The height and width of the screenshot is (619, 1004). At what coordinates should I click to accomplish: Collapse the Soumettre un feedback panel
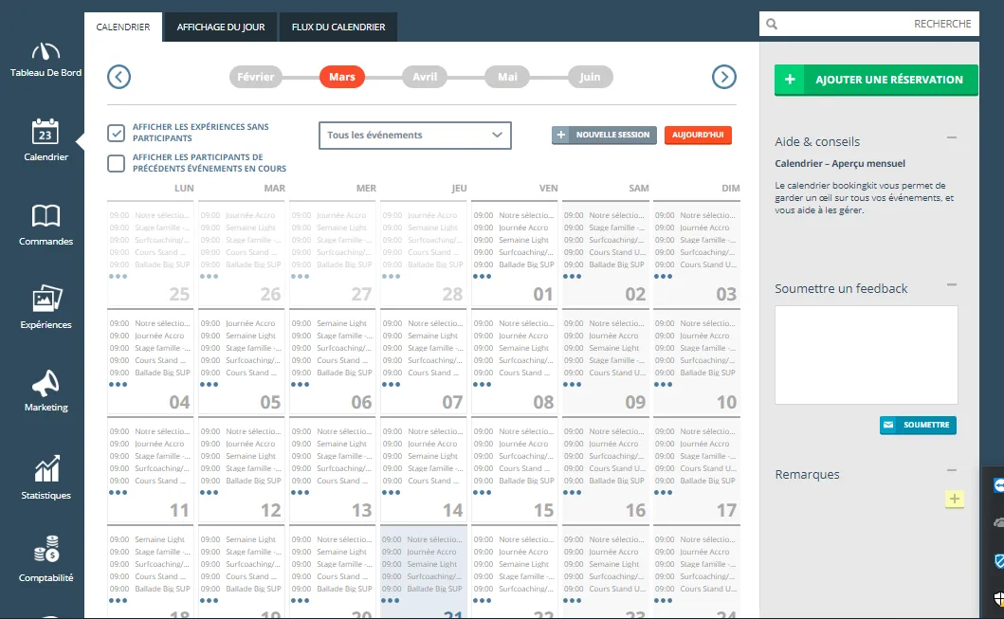tap(952, 285)
